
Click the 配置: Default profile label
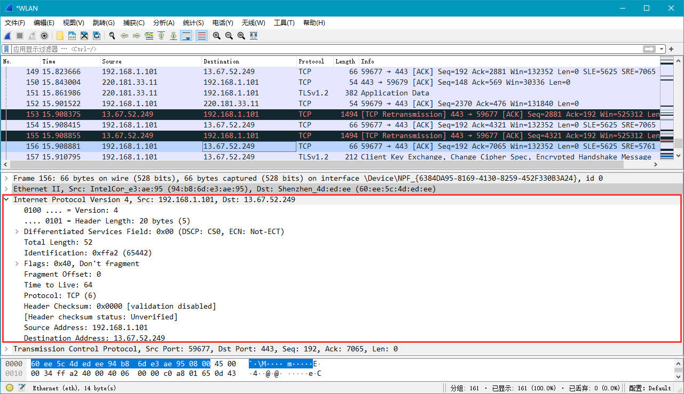coord(650,388)
